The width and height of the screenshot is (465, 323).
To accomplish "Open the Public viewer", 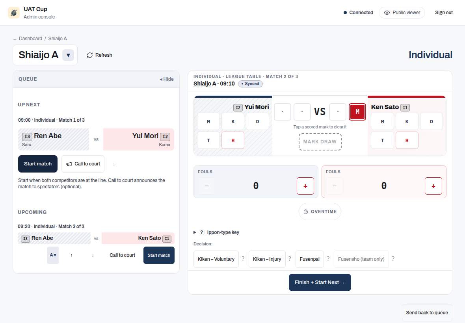I will pyautogui.click(x=402, y=13).
